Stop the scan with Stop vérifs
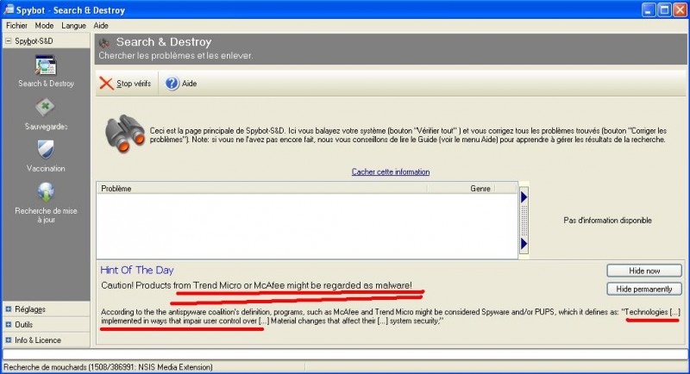 click(x=125, y=83)
